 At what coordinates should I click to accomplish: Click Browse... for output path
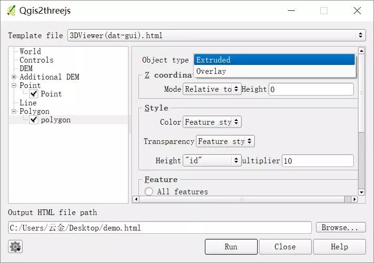coord(341,227)
